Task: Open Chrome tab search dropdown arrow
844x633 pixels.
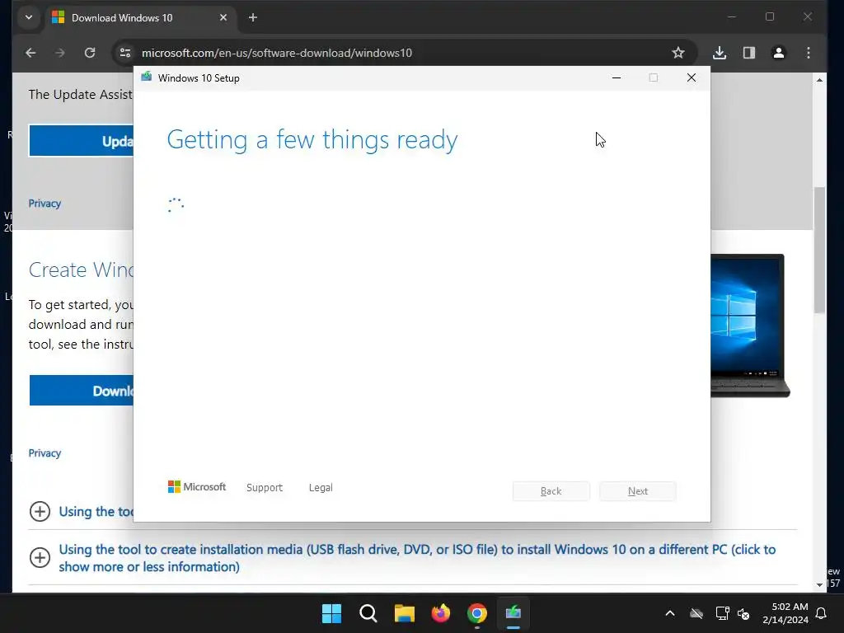Action: click(29, 18)
